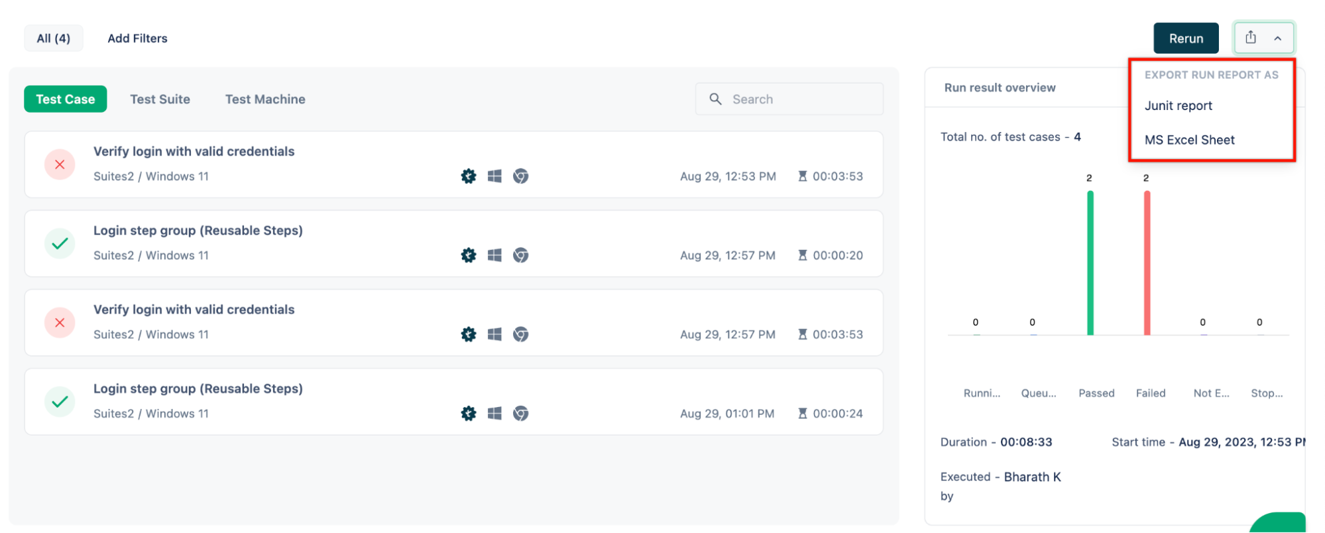Click 'Suites2 / Windows 11' in 12:53 PM row
Image resolution: width=1325 pixels, height=533 pixels.
pos(150,176)
